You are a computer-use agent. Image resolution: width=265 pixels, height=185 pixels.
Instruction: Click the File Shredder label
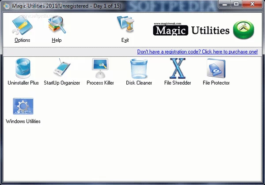[178, 83]
